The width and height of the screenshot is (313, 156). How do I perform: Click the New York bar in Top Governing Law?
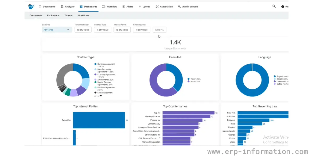click(263, 113)
